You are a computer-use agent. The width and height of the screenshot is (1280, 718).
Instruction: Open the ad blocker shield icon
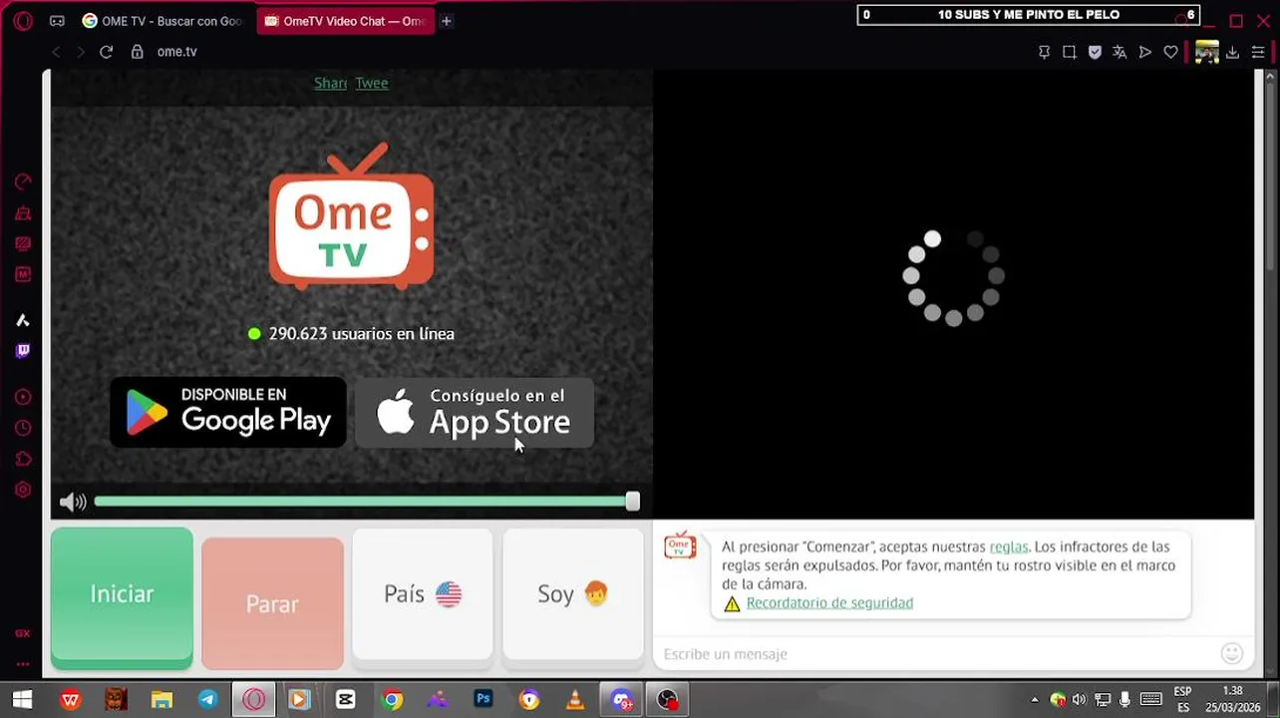coord(1095,52)
